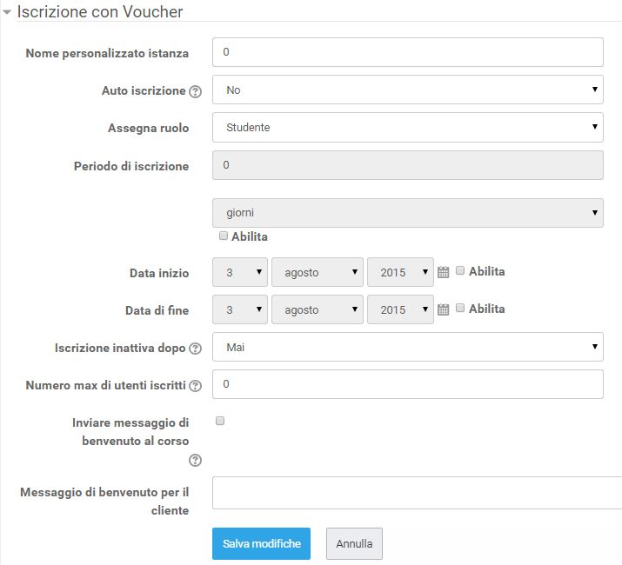
Task: Enable the Periodo di iscrizione Abilita checkbox
Action: [224, 236]
